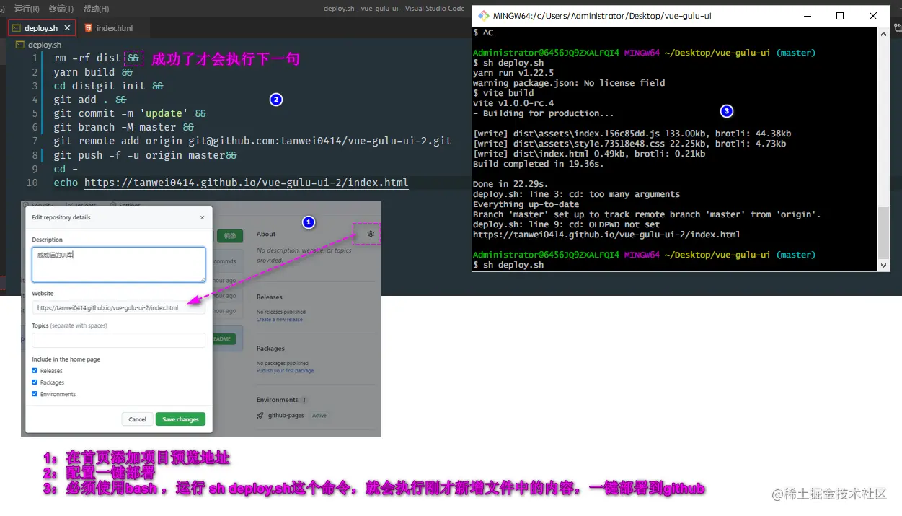Click line number 9 in editor gutter
This screenshot has width=902, height=516.
point(35,169)
